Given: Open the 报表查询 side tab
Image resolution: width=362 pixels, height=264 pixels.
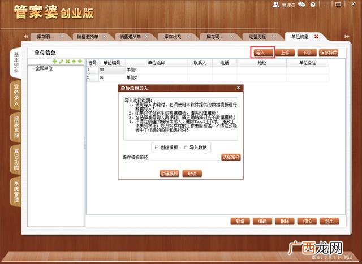Looking at the screenshot, I should point(16,127).
